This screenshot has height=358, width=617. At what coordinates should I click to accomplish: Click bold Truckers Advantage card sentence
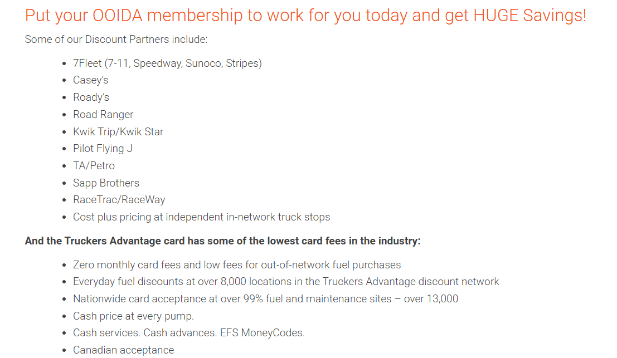click(222, 241)
